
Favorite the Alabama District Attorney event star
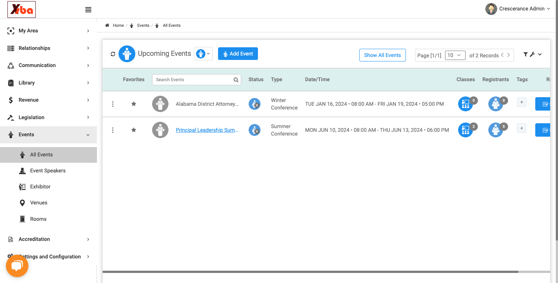click(134, 104)
